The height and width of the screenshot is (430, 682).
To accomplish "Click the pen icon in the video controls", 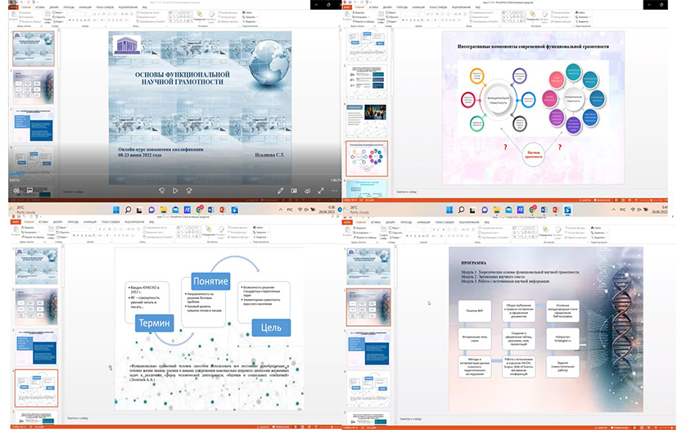I will (281, 190).
